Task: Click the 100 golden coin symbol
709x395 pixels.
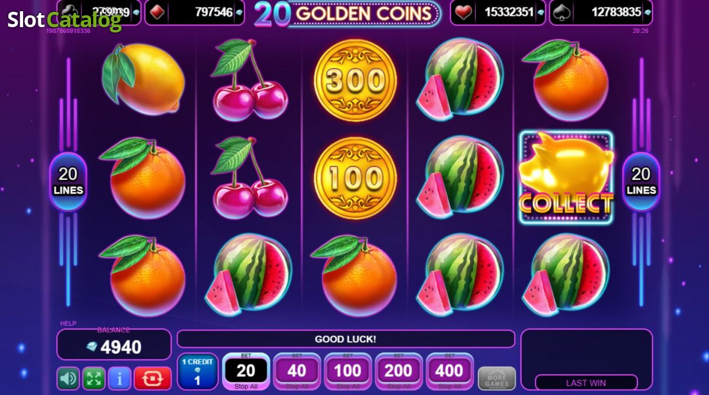Action: 354,178
